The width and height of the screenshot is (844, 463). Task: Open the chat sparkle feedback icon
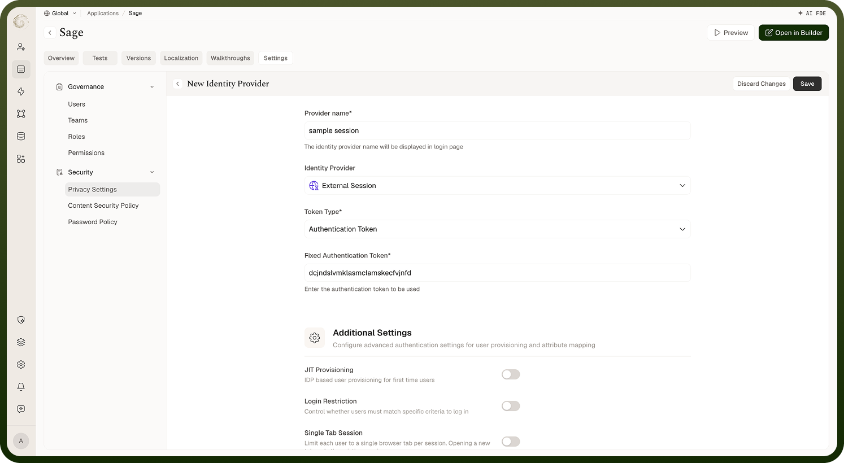pos(21,409)
